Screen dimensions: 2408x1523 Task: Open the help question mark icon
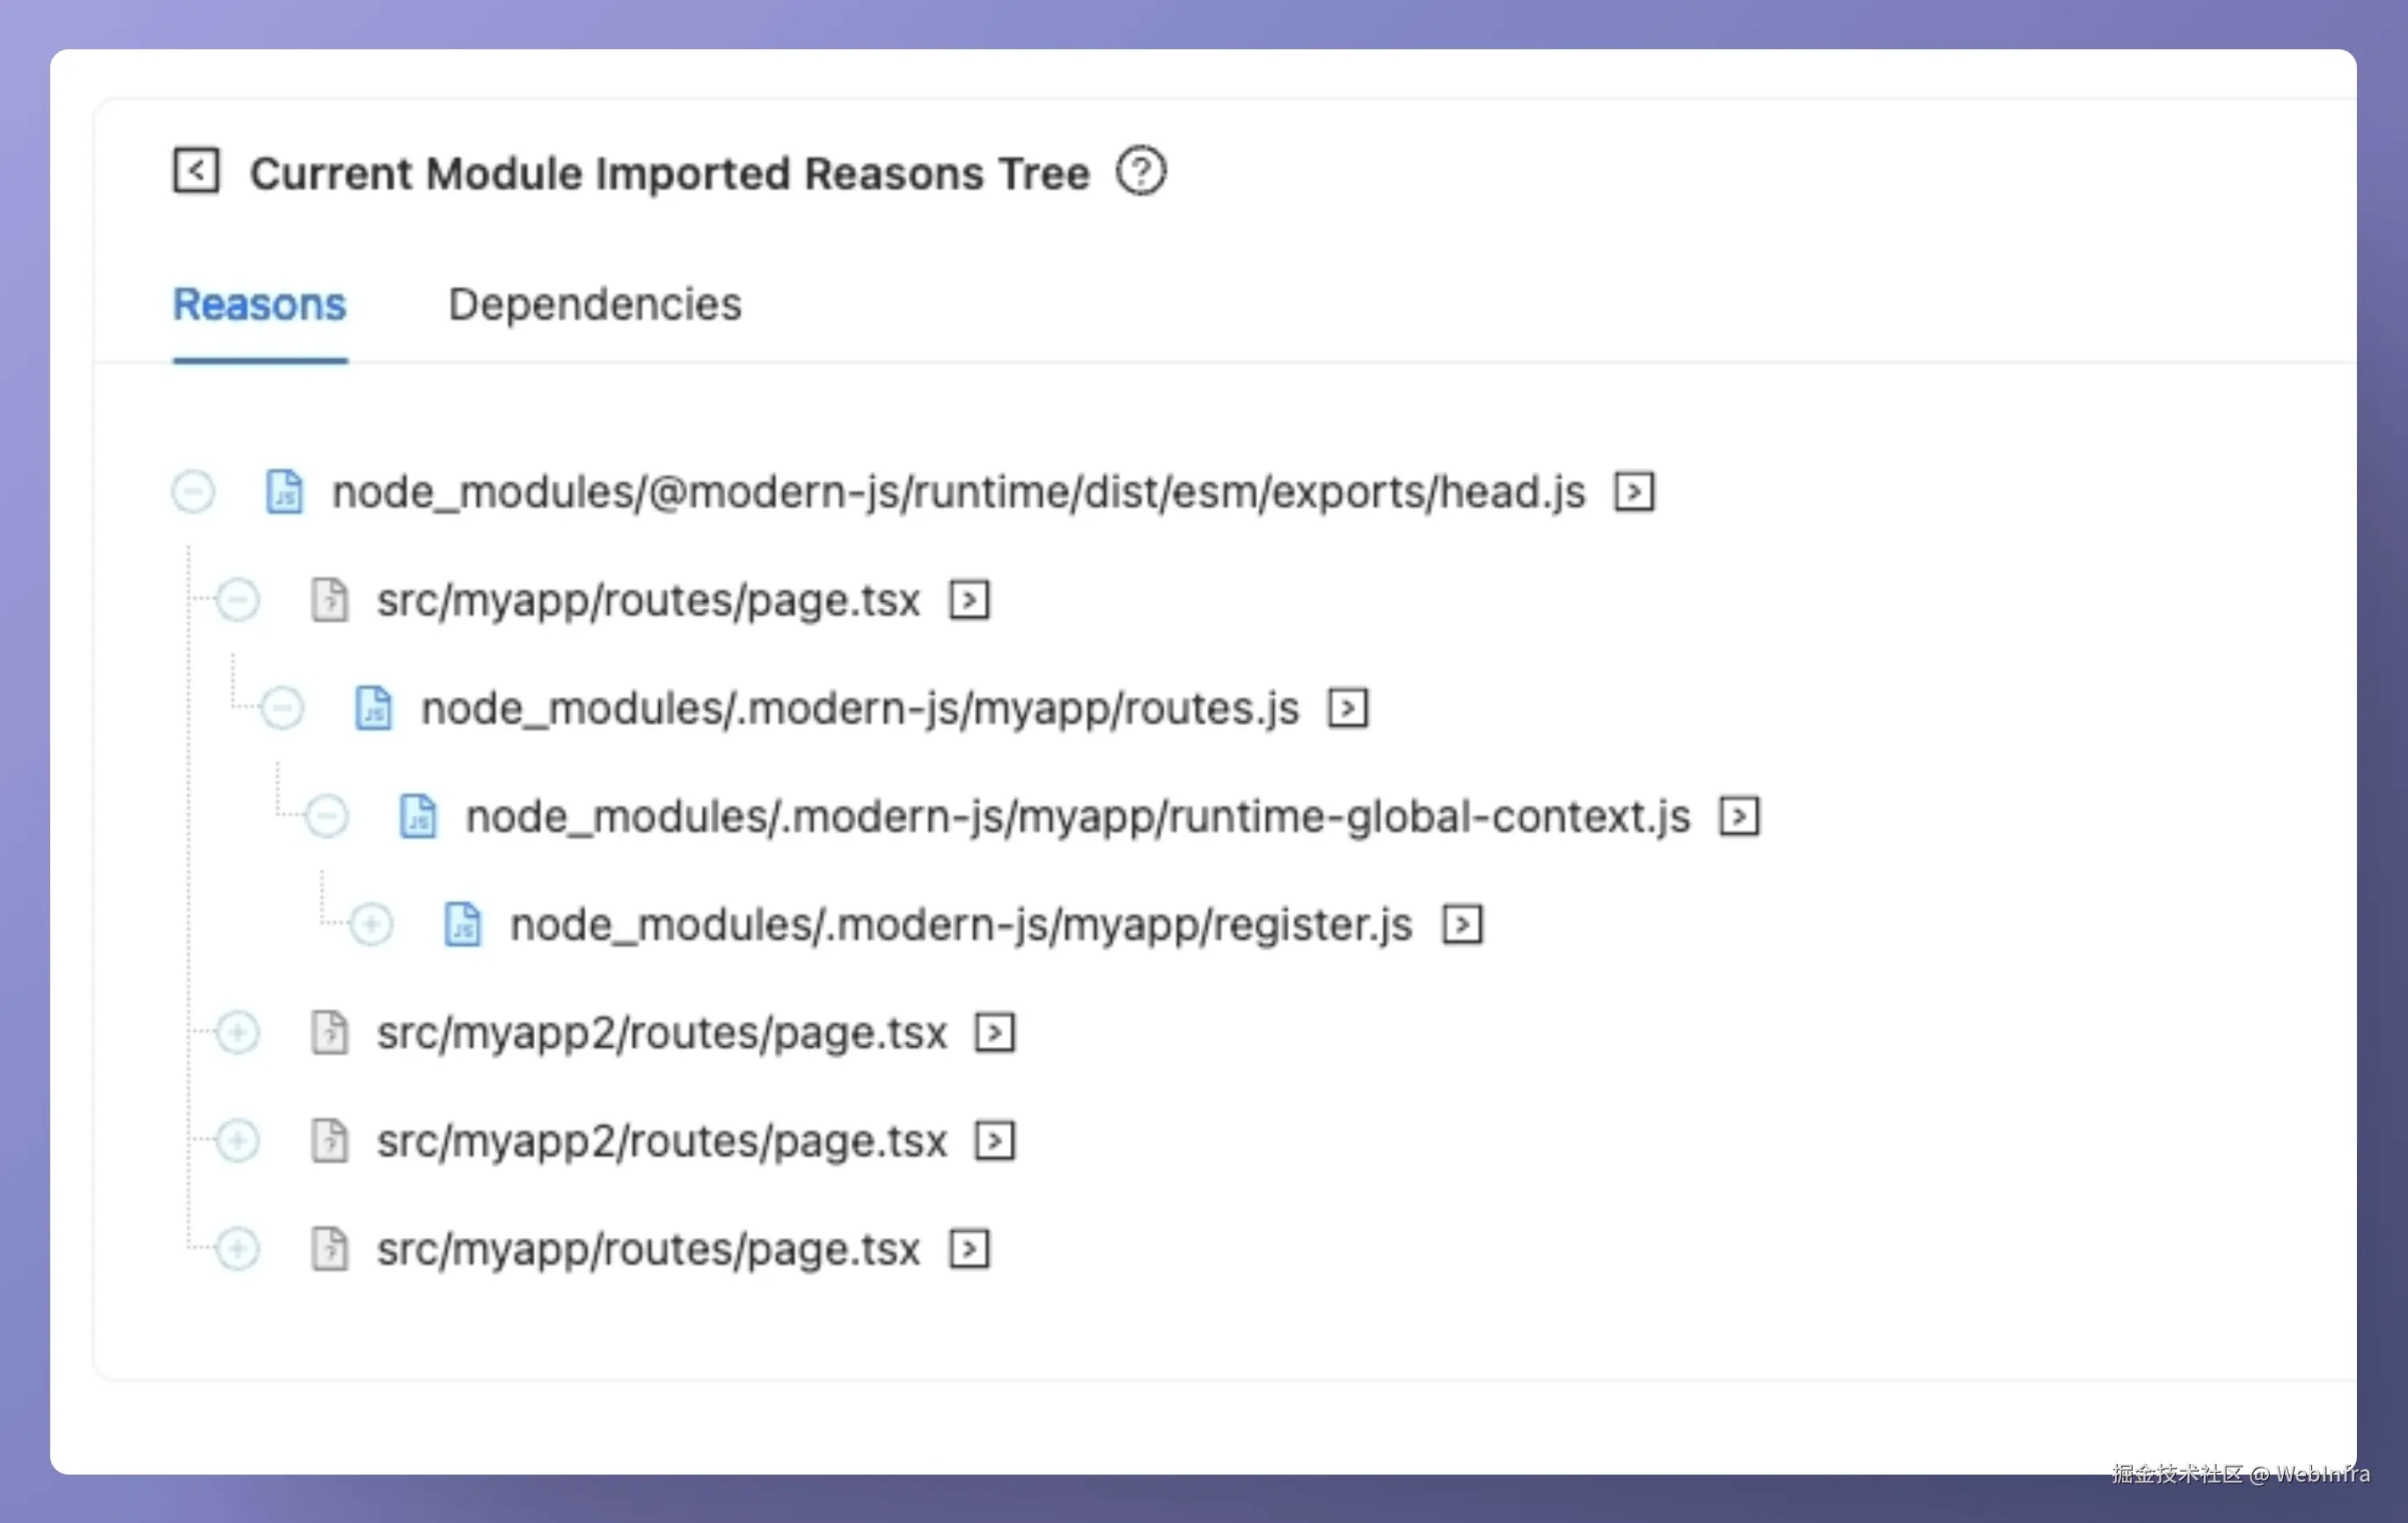tap(1140, 171)
